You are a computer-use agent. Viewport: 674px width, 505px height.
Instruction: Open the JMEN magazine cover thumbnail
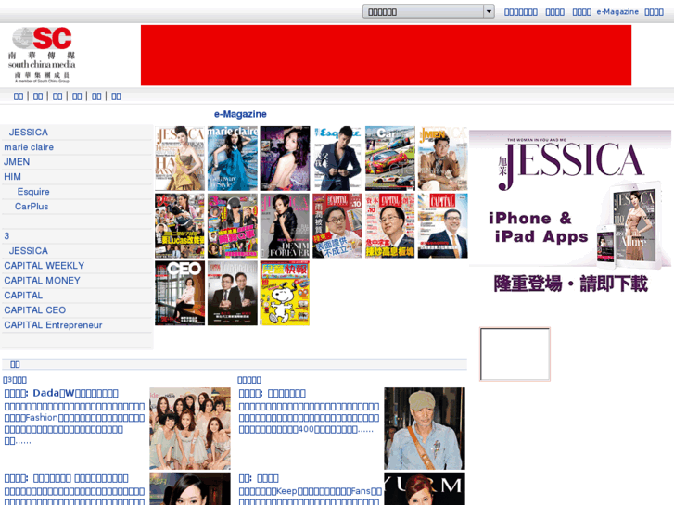pyautogui.click(x=442, y=158)
